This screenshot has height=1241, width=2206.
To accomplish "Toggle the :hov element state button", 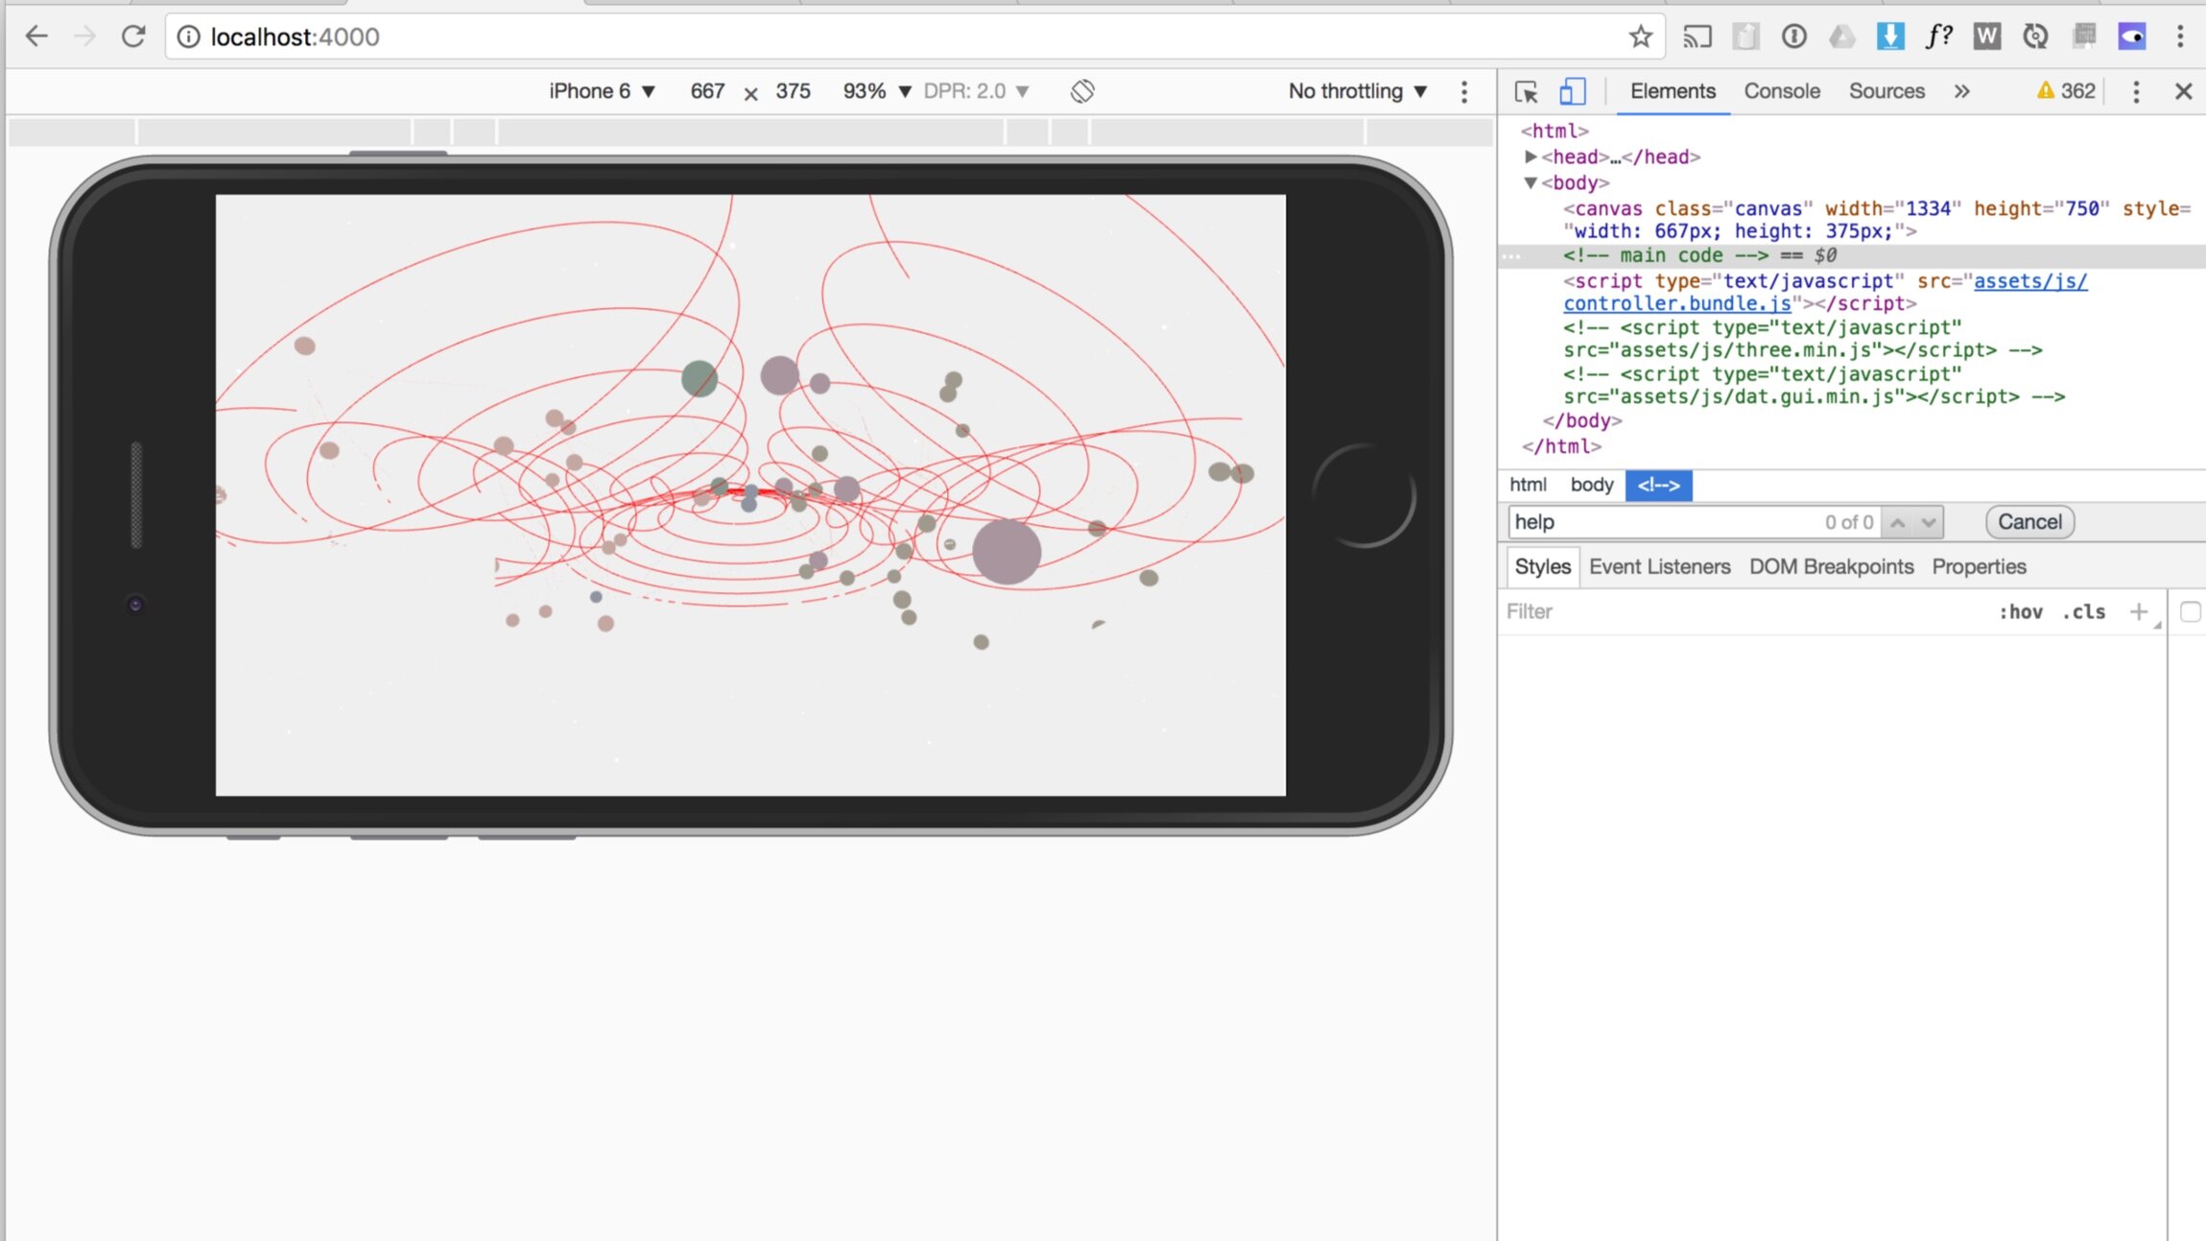I will click(2020, 611).
